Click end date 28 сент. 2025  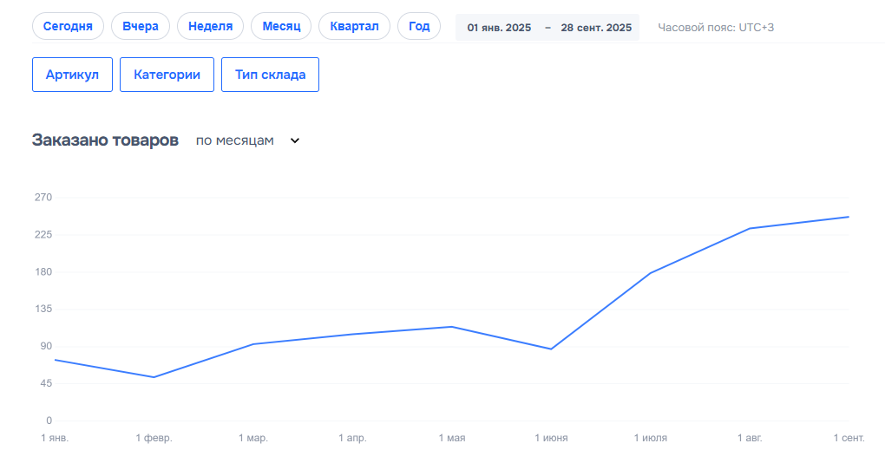pyautogui.click(x=596, y=28)
